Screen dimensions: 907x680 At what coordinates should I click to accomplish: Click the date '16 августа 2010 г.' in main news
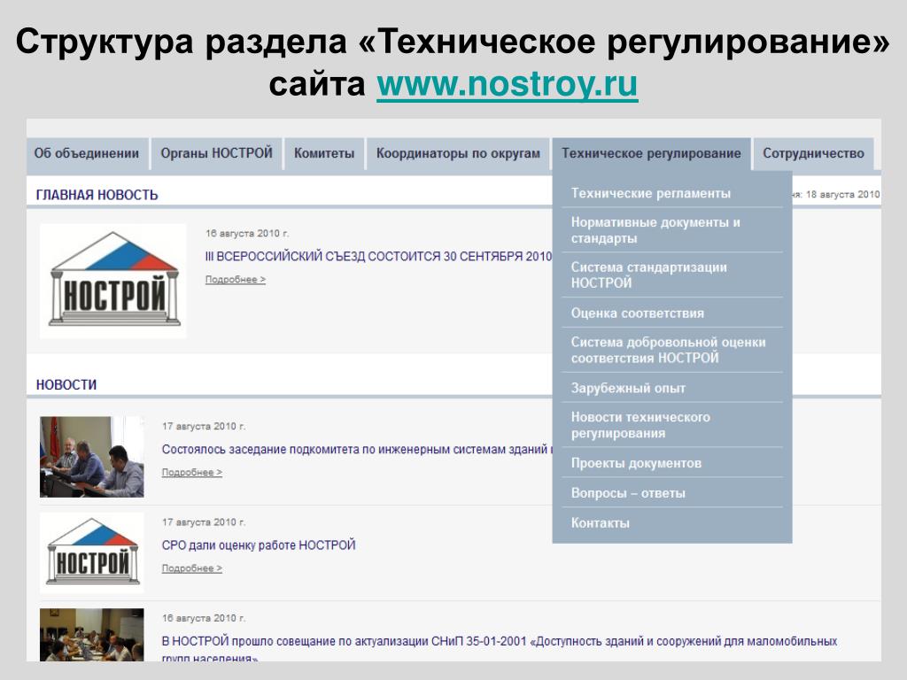[247, 234]
